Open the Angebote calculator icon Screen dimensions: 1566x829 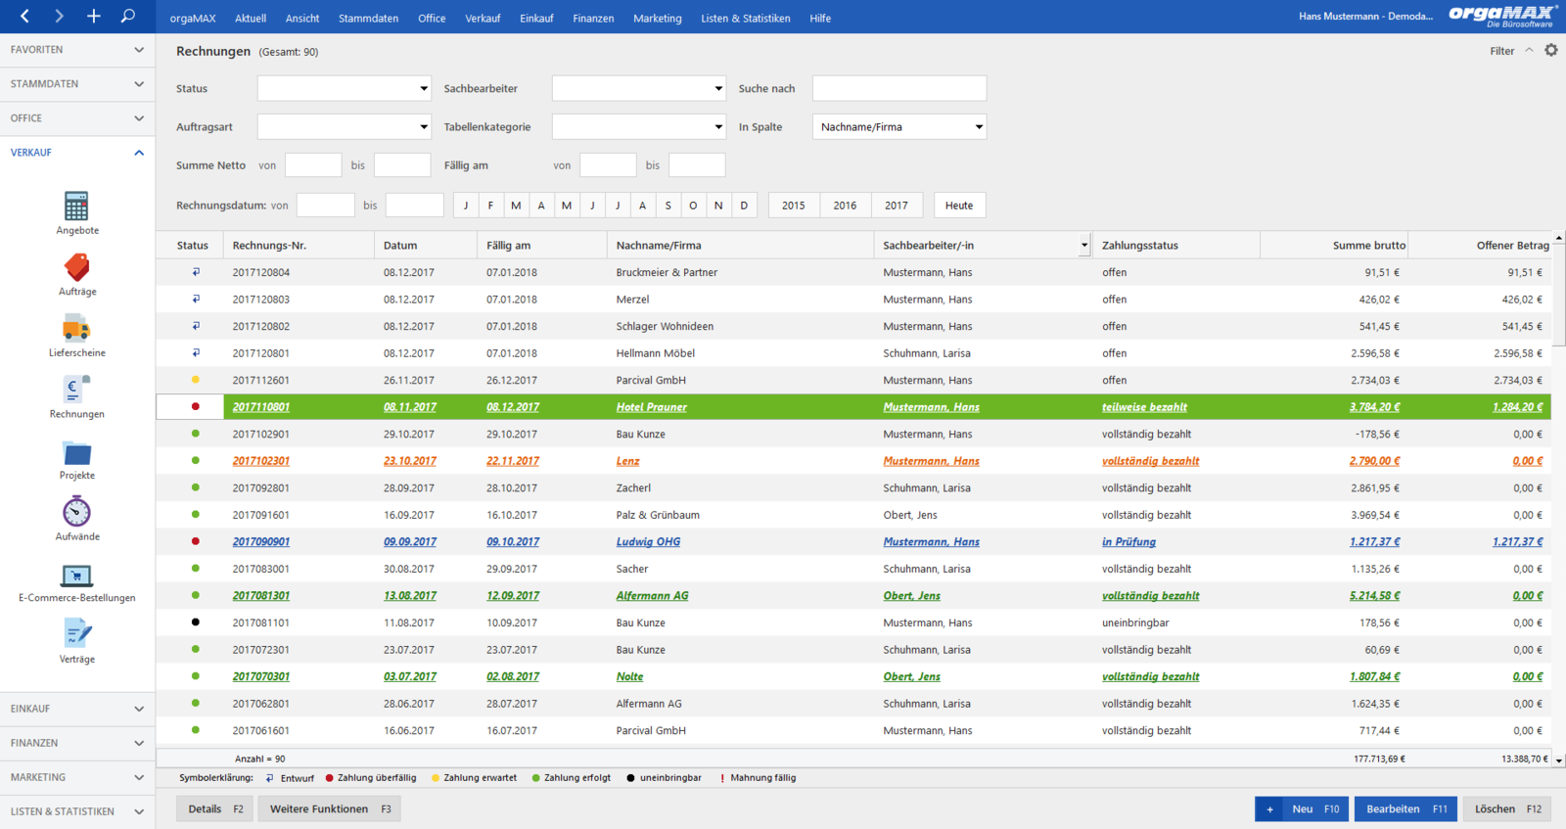[x=76, y=207]
